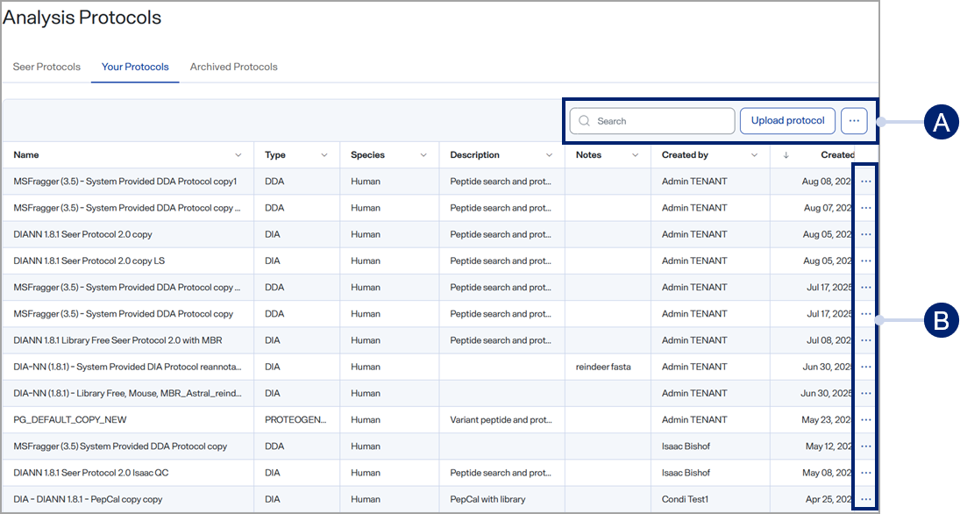Expand the Name column dropdown

click(x=238, y=155)
